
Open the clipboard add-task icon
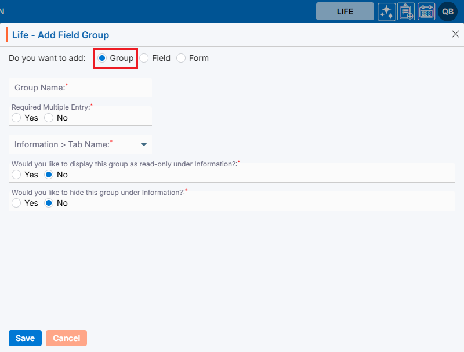tap(406, 12)
